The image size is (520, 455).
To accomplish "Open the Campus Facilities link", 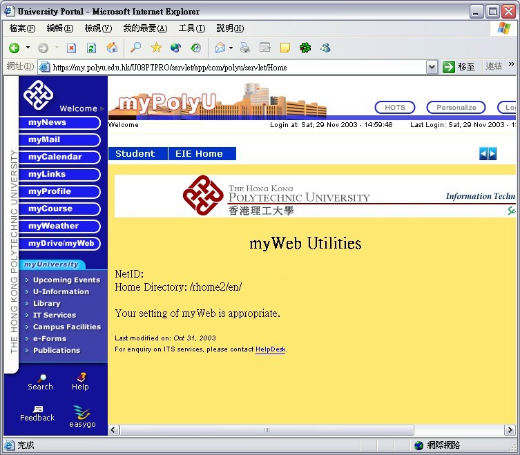I will pyautogui.click(x=67, y=327).
